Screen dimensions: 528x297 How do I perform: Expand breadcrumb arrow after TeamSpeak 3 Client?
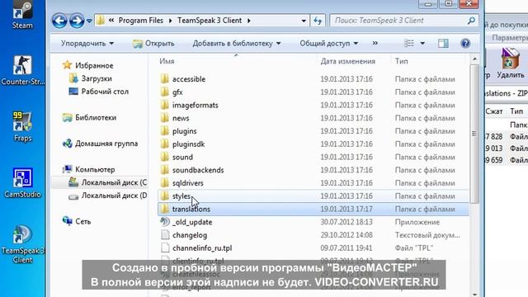click(249, 21)
